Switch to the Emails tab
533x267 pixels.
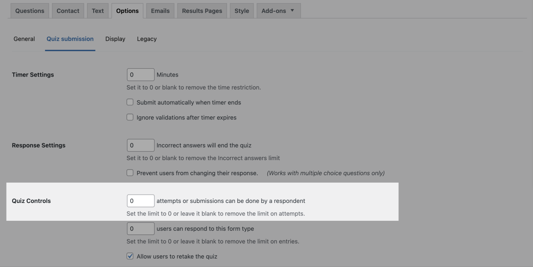(160, 10)
